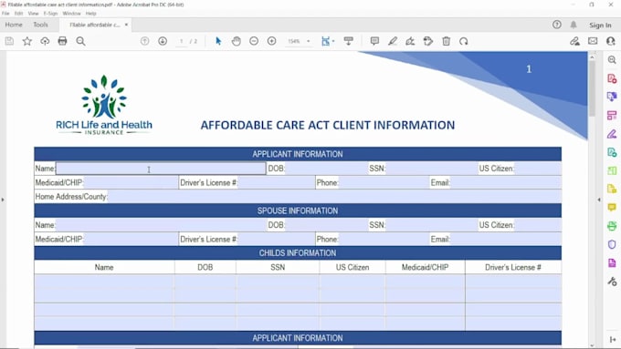Viewport: 621px width, 349px height.
Task: Zoom in with the plus circle icon
Action: pos(272,41)
